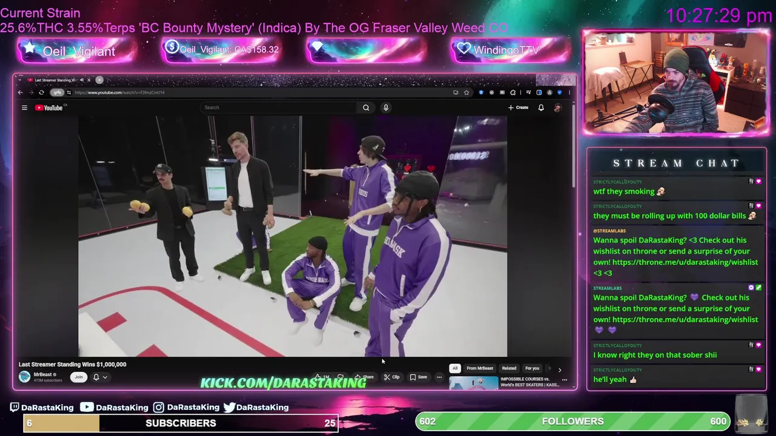Image resolution: width=776 pixels, height=436 pixels.
Task: Open MrBeast notification bell dropdown
Action: coord(99,377)
